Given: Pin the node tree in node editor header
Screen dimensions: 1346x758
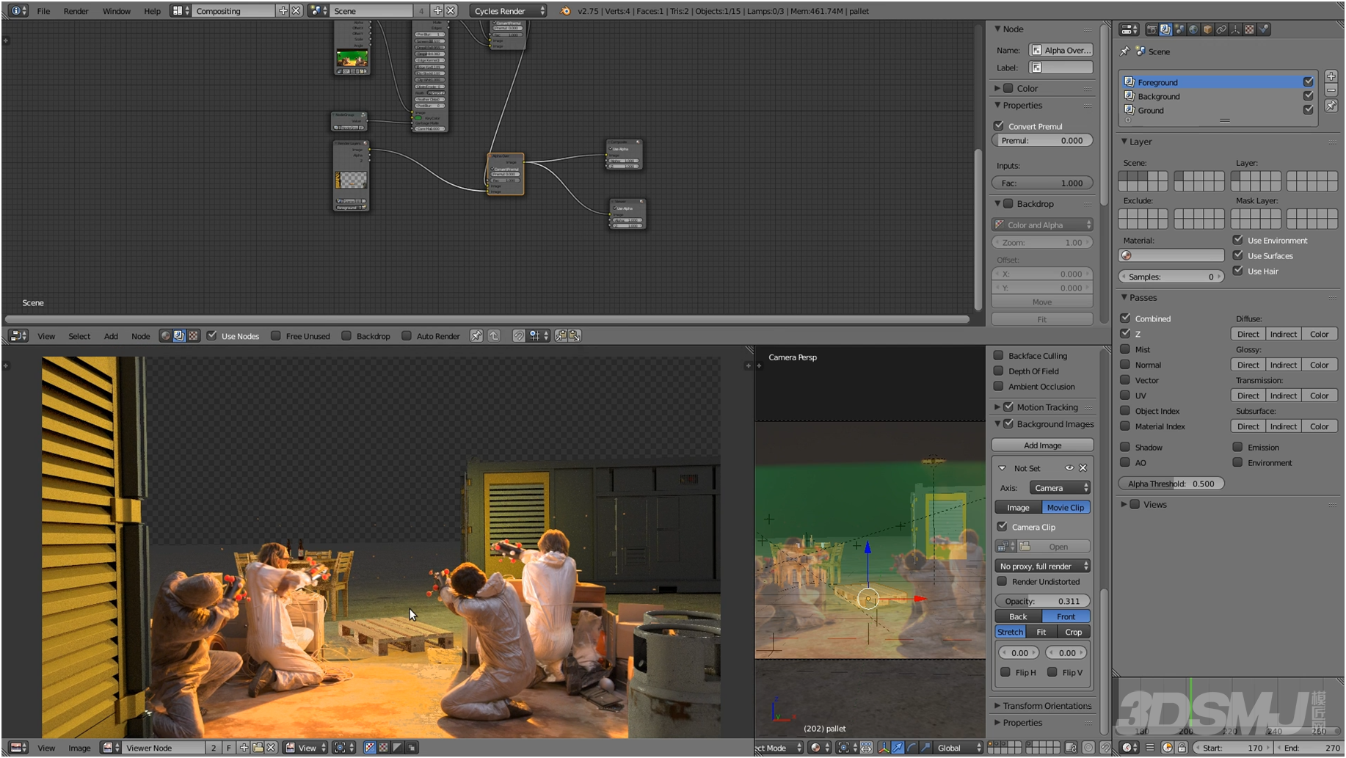Looking at the screenshot, I should point(476,336).
